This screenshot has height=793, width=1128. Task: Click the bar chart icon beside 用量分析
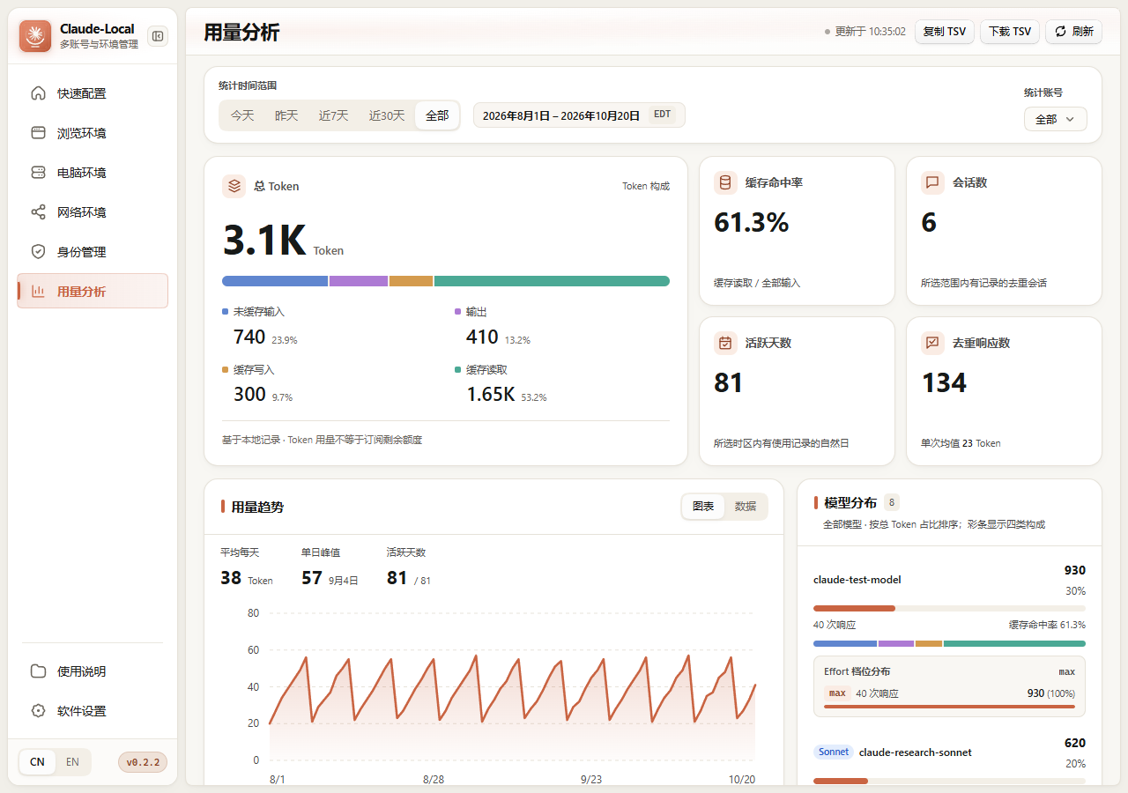click(x=38, y=292)
